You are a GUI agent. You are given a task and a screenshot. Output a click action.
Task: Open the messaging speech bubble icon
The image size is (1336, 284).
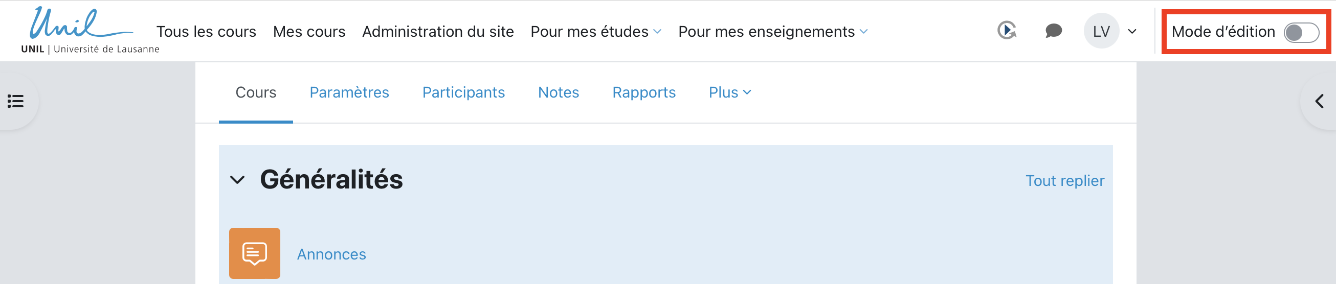click(1053, 31)
